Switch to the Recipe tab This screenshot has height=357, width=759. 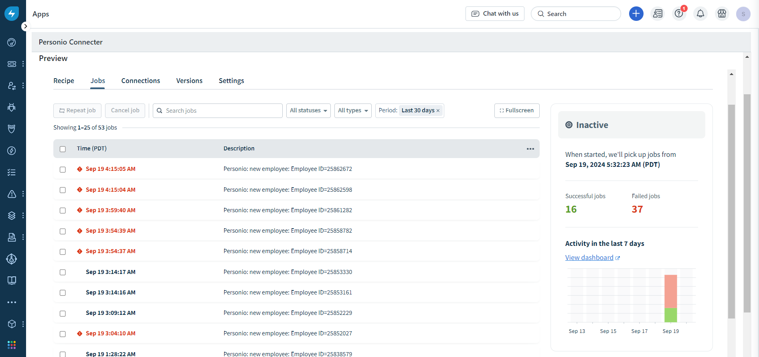coord(64,81)
